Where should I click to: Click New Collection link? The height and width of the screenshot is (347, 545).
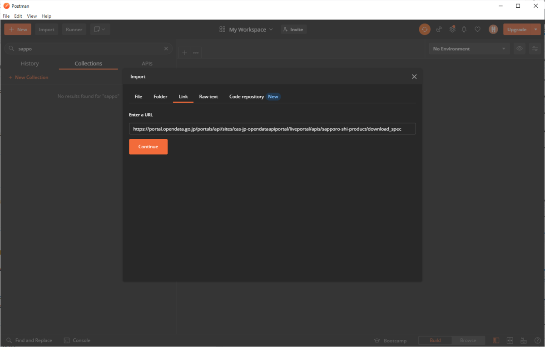[28, 78]
